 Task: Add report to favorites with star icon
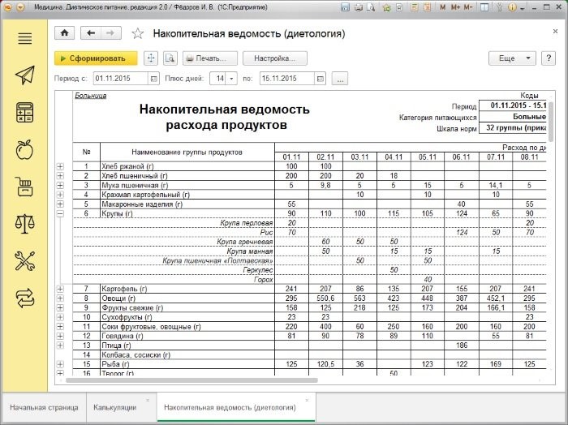[137, 34]
